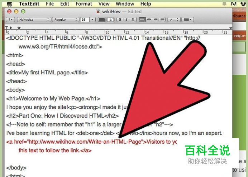The width and height of the screenshot is (248, 177).
Task: Click the this text to follow the link line
Action: coord(55,150)
